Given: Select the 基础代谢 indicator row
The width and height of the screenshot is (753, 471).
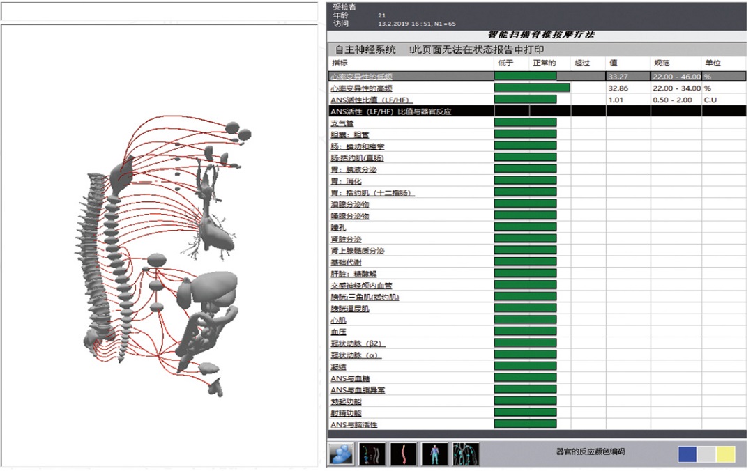Looking at the screenshot, I should [x=347, y=263].
